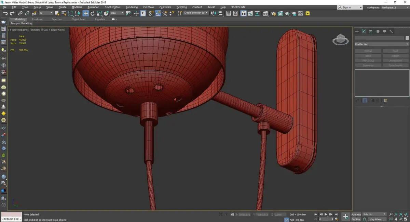The height and width of the screenshot is (222, 410).
Task: Open the Utilities panel wrench icon
Action: click(391, 31)
